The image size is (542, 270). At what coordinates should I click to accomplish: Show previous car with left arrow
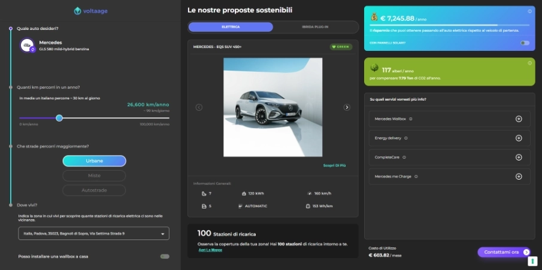coord(199,107)
